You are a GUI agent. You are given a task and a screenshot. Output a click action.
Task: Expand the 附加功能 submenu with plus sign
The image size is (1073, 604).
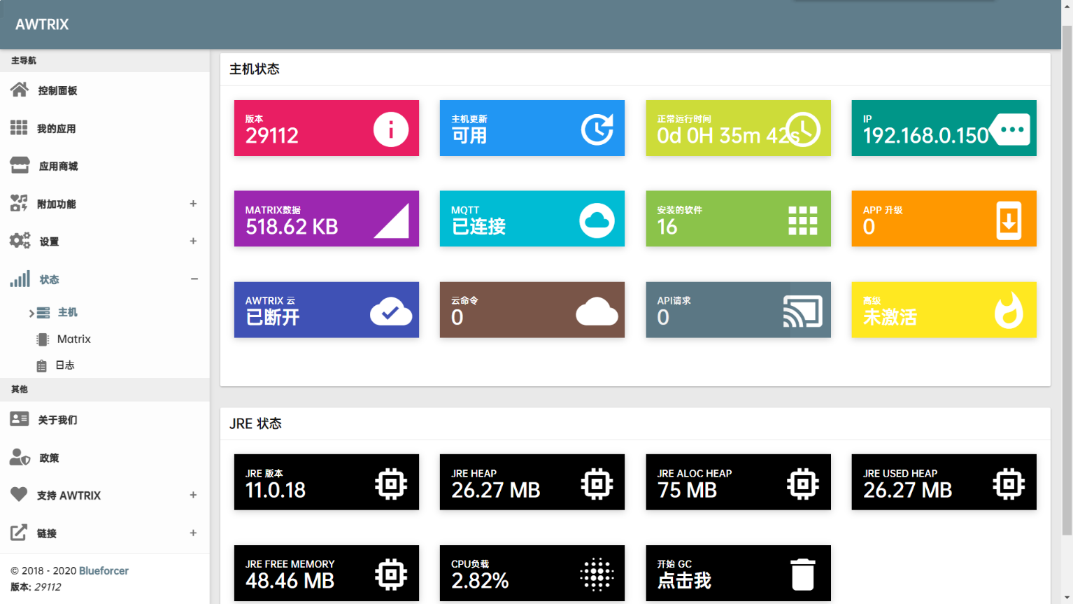tap(193, 204)
